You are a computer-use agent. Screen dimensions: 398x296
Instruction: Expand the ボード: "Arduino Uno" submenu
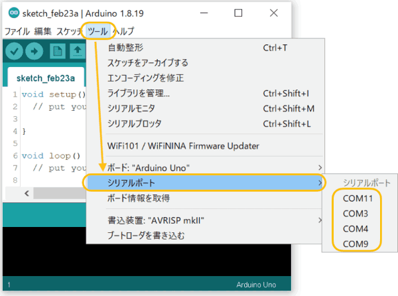coord(205,168)
